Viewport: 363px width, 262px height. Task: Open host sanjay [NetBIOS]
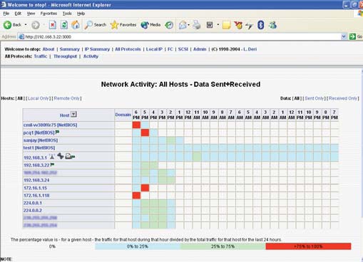point(41,140)
